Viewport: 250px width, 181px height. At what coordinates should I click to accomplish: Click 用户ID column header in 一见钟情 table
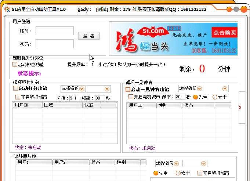pos(142,105)
